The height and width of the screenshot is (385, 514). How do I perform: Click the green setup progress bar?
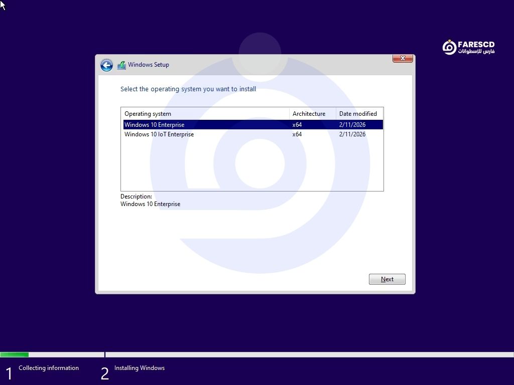[x=15, y=354]
